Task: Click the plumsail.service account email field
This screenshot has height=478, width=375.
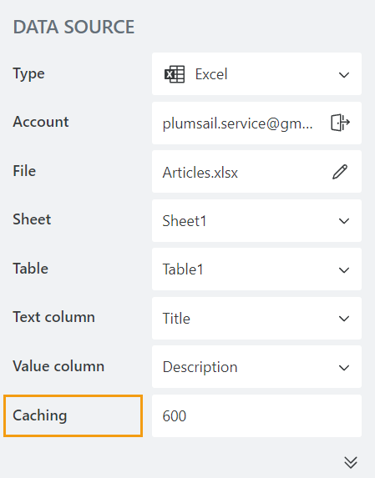Action: 256,123
